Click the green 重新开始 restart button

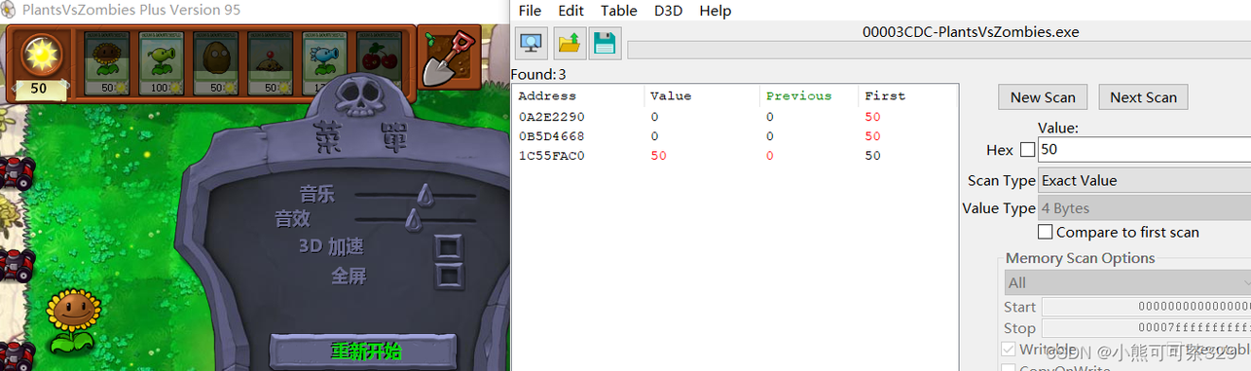[365, 352]
